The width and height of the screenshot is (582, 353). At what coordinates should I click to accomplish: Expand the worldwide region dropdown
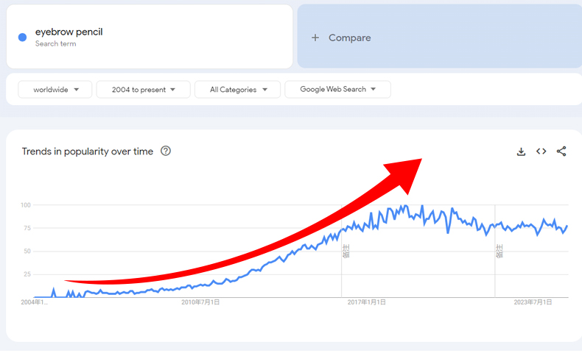coord(55,90)
